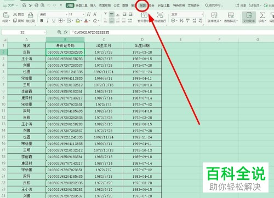Open the font size dropdown showing 11
This screenshot has width=274, height=198.
pyautogui.click(x=83, y=14)
